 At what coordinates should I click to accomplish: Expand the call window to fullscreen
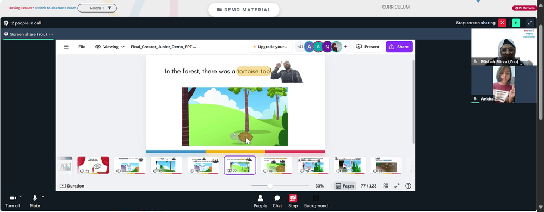530,23
